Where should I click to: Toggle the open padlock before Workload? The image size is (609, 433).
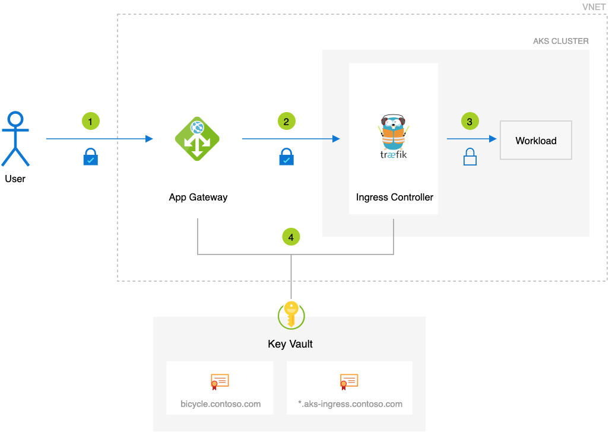(470, 157)
